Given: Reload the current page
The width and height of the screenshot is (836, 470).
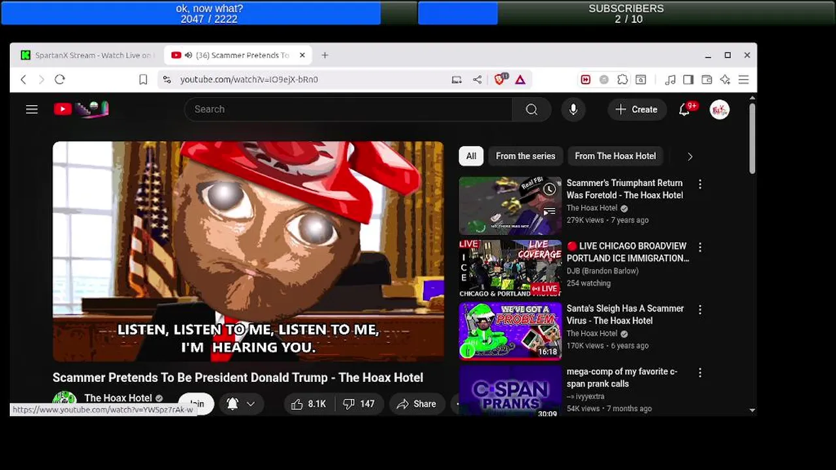Looking at the screenshot, I should pos(59,79).
